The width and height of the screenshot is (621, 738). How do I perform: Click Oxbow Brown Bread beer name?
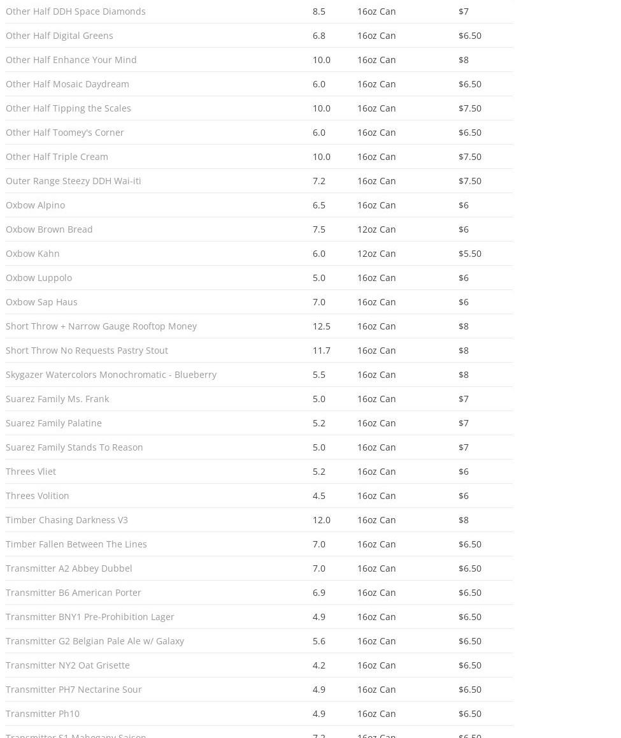[x=49, y=229]
